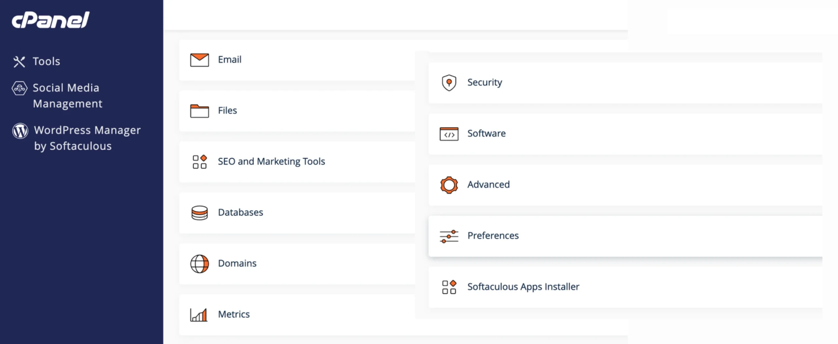838x344 pixels.
Task: Click the Social Media Management icon
Action: 20,88
